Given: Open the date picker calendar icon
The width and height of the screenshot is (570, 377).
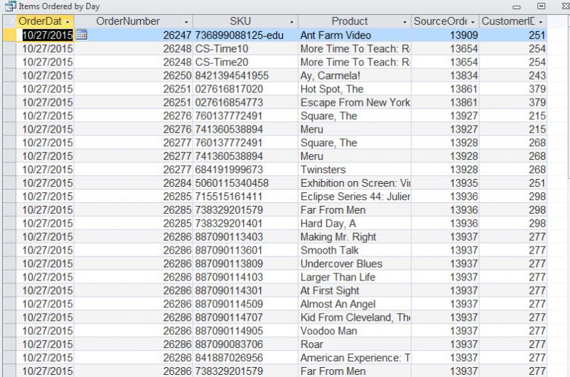Looking at the screenshot, I should click(x=81, y=35).
